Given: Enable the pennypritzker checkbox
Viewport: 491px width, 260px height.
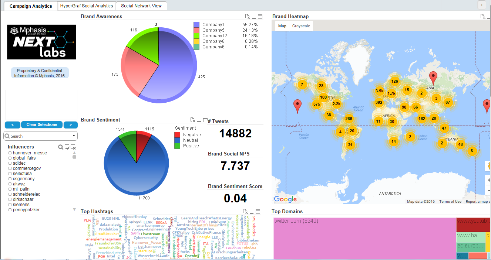Looking at the screenshot, I should [10, 210].
